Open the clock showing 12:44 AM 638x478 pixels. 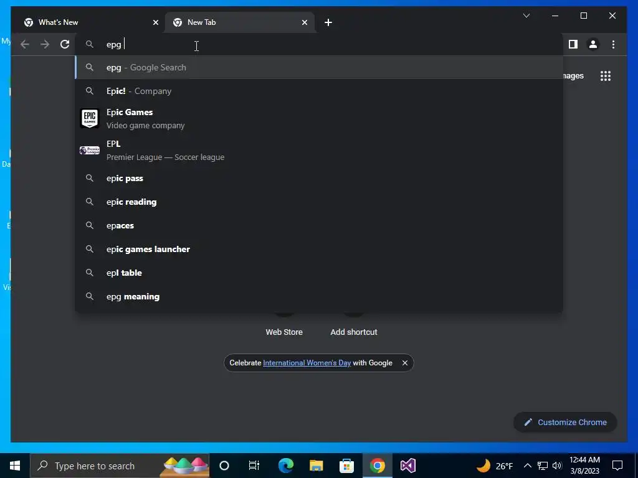point(584,466)
